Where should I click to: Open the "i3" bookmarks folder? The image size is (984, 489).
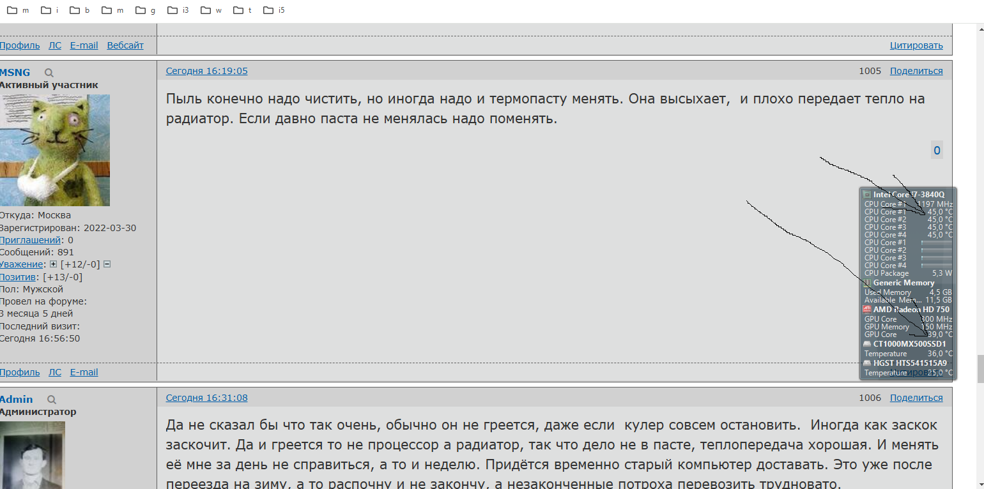(x=178, y=10)
